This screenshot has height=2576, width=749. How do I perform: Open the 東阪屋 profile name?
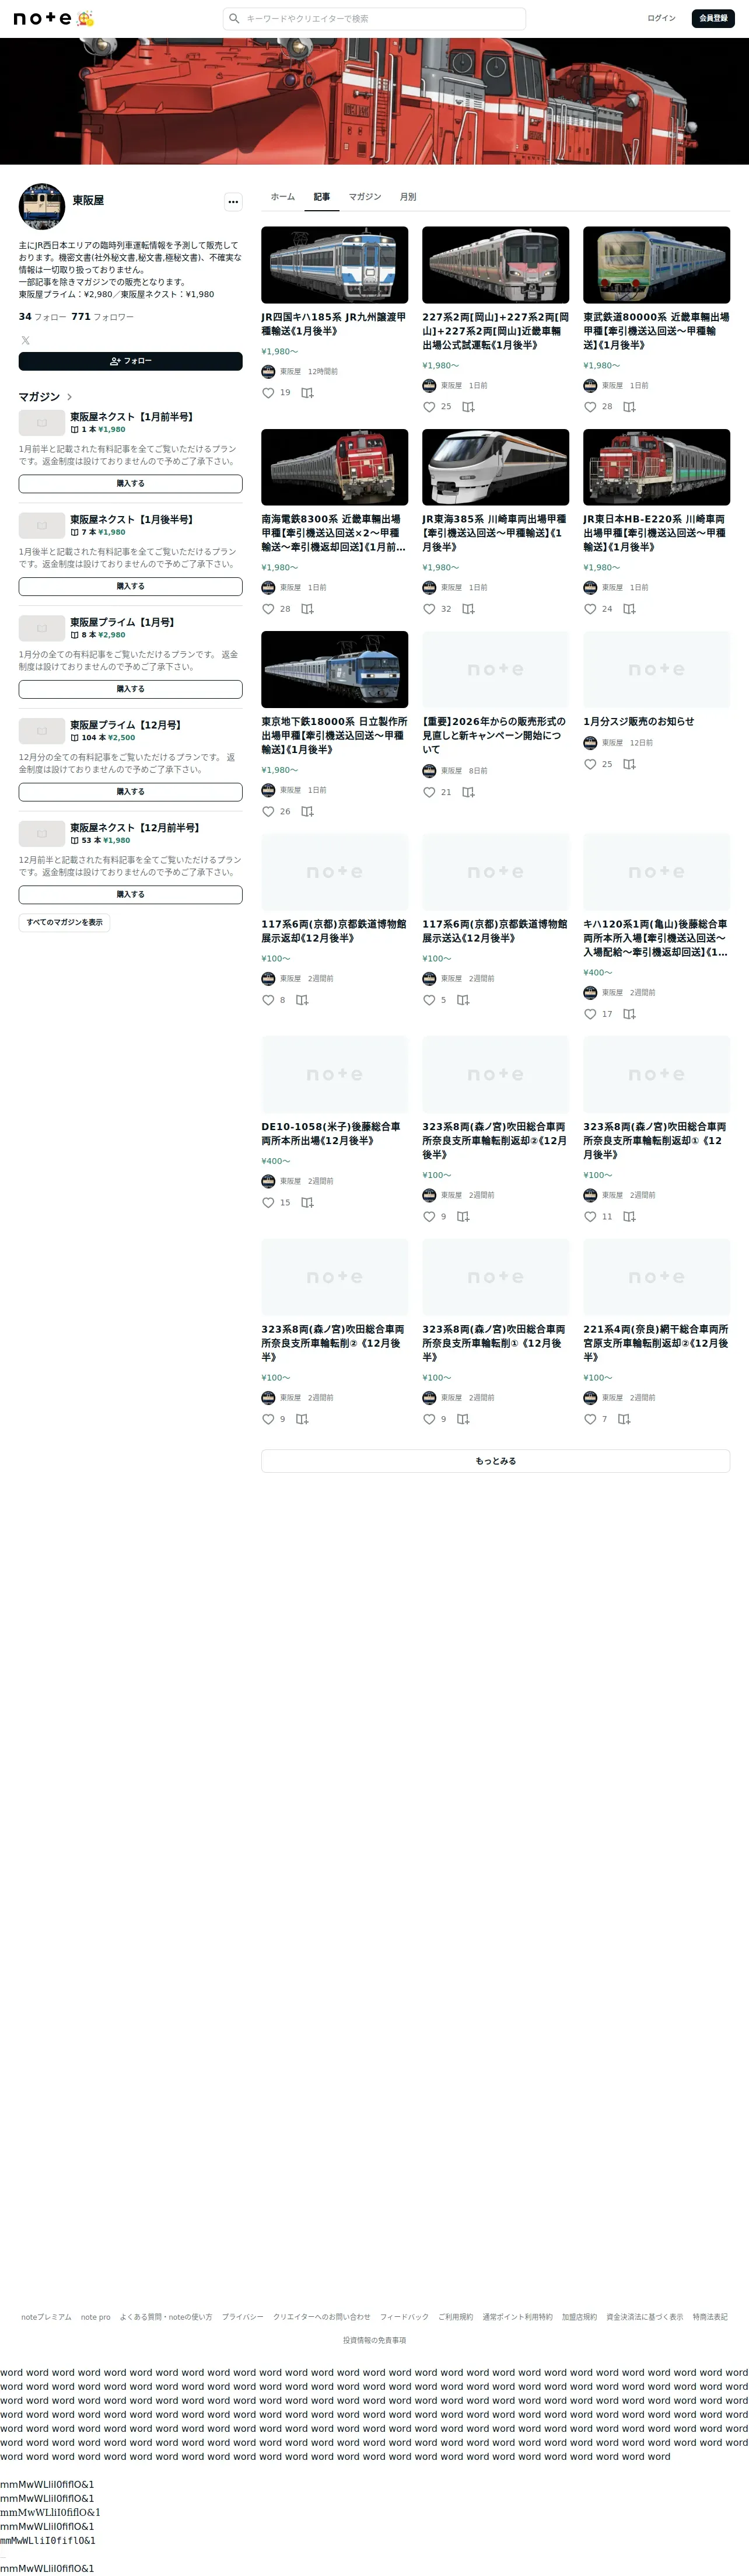[x=88, y=201]
